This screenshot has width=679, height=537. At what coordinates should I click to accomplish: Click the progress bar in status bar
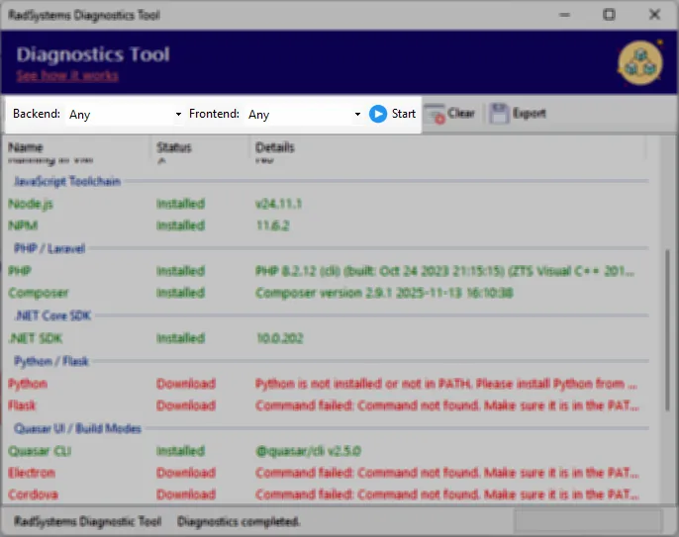point(586,521)
